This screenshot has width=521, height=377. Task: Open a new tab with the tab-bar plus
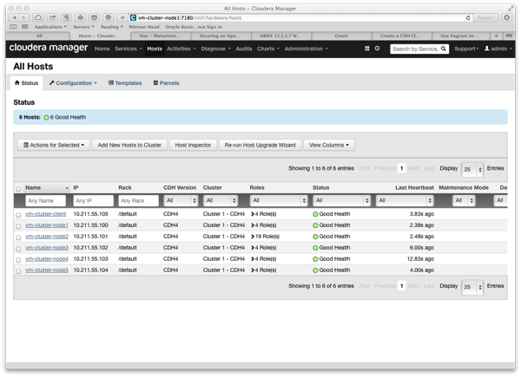pos(496,36)
